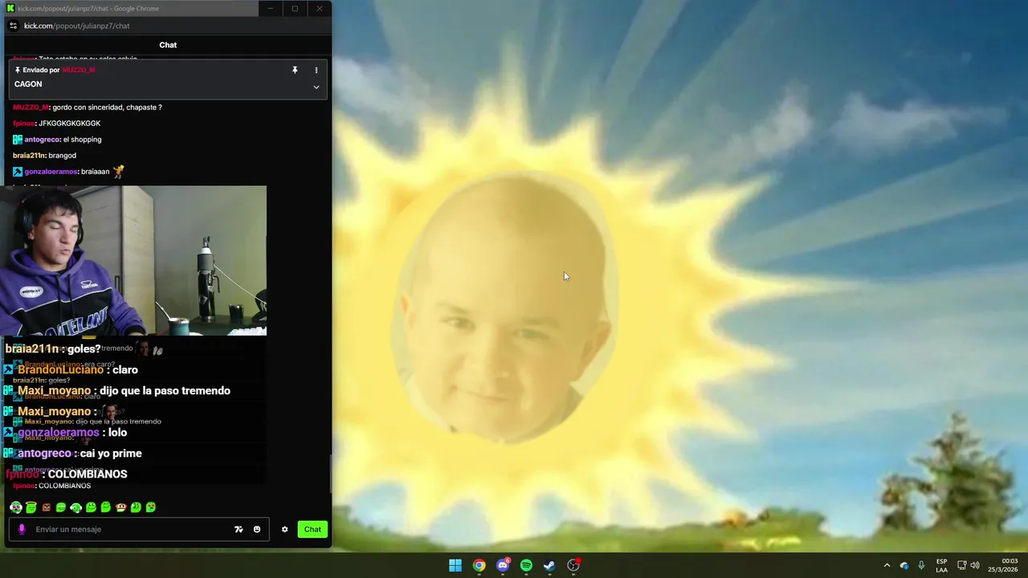Insert the headphones green emote
Screen dimensions: 1028x578
76,507
